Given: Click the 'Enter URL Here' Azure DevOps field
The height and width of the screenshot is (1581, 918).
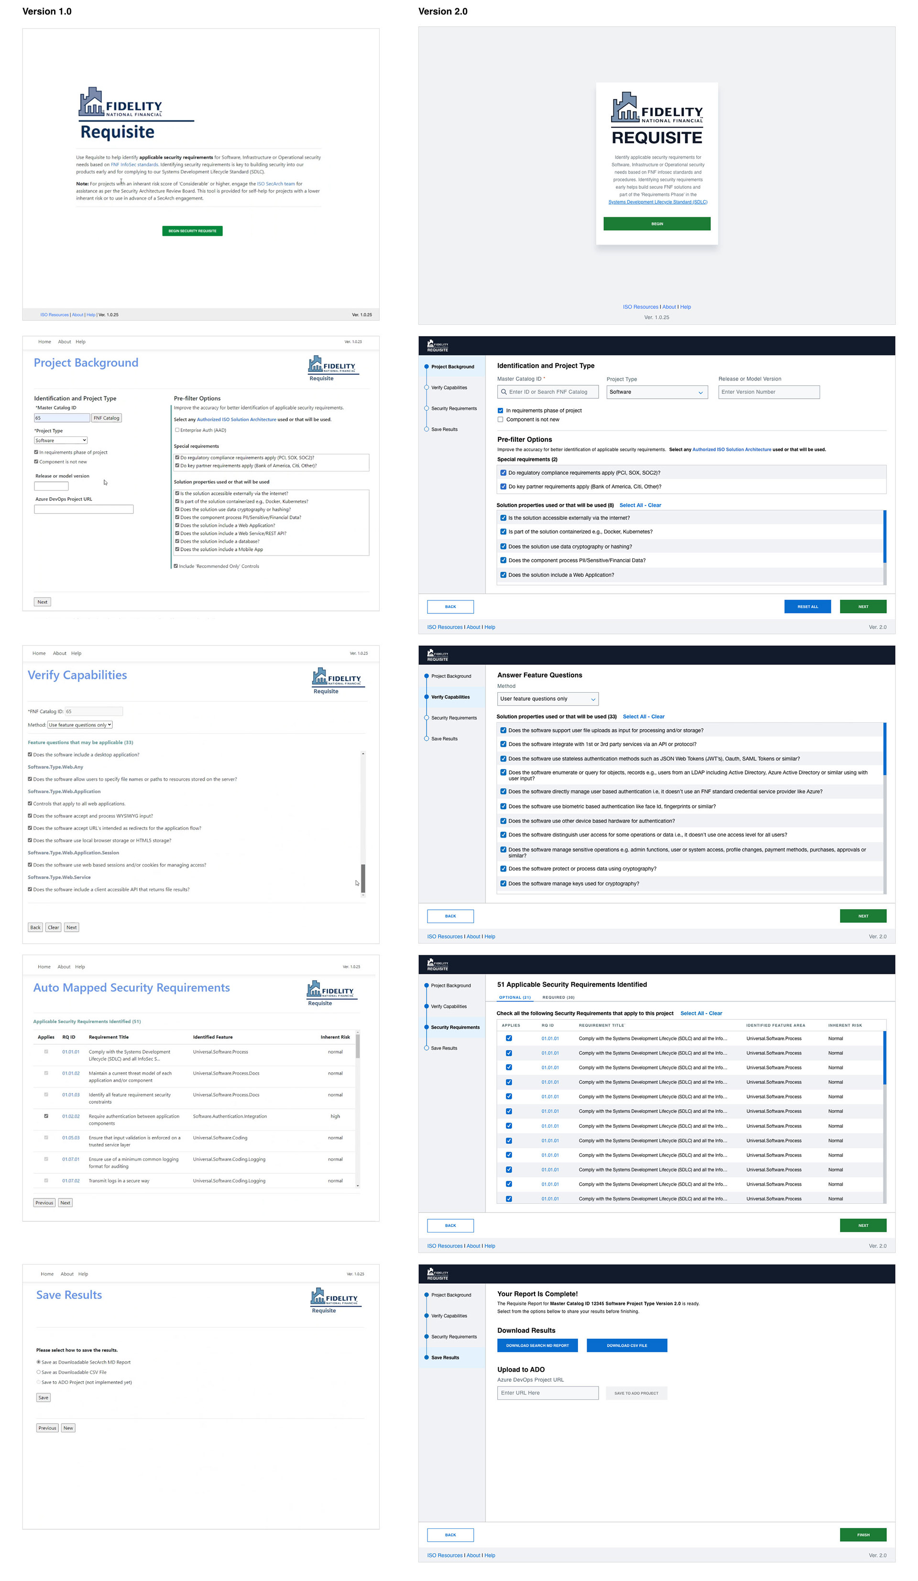Looking at the screenshot, I should pyautogui.click(x=547, y=1393).
